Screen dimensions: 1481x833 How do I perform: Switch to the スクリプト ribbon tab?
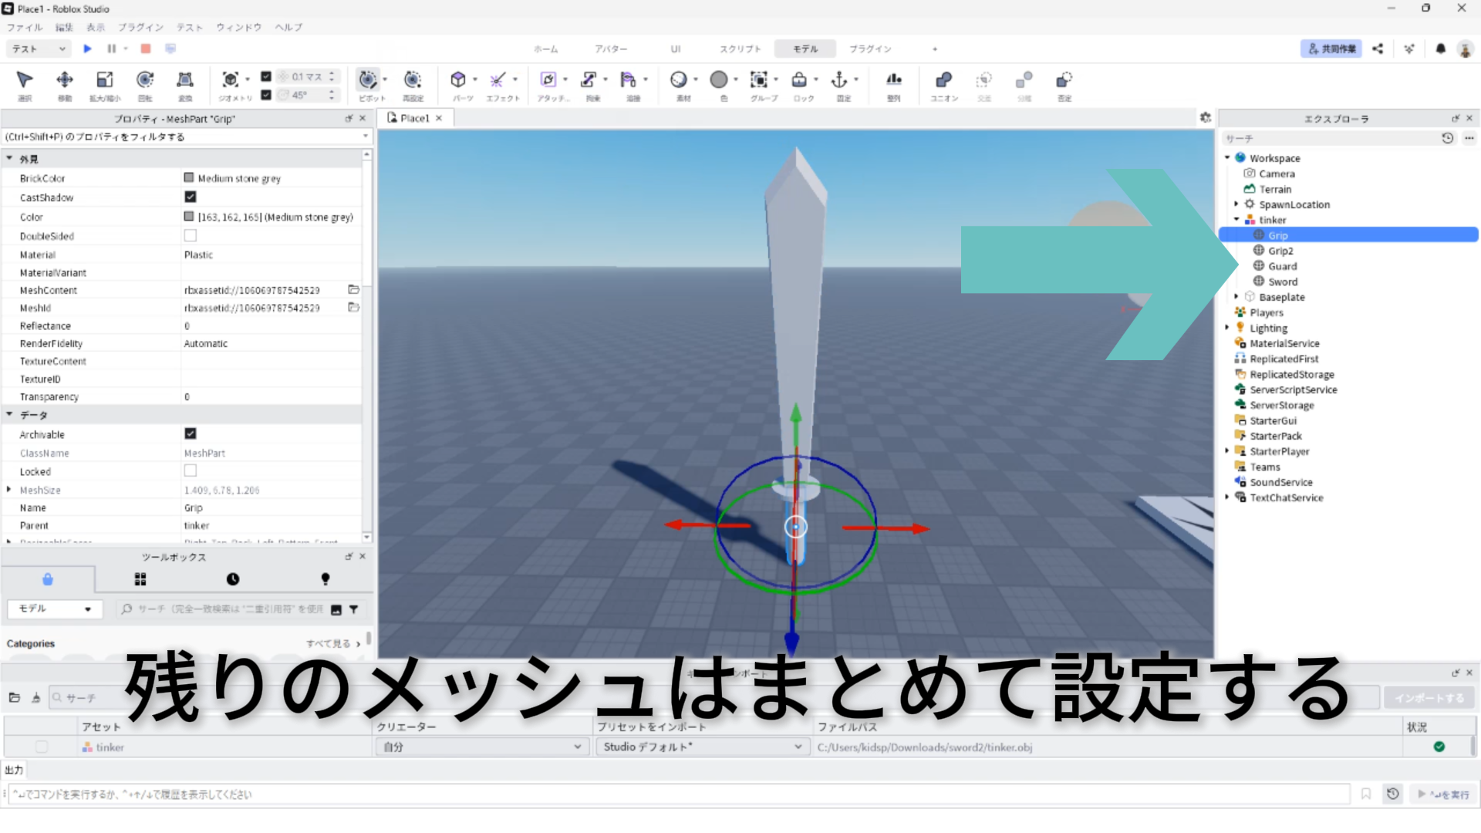click(x=740, y=49)
